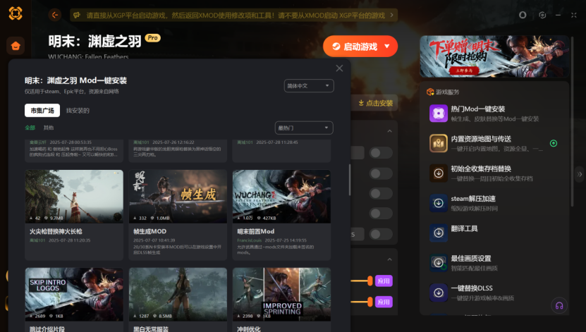
Task: Toggle the second switch in background panel
Action: coord(381,173)
